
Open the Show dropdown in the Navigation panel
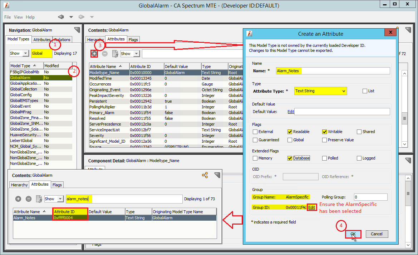click(19, 53)
